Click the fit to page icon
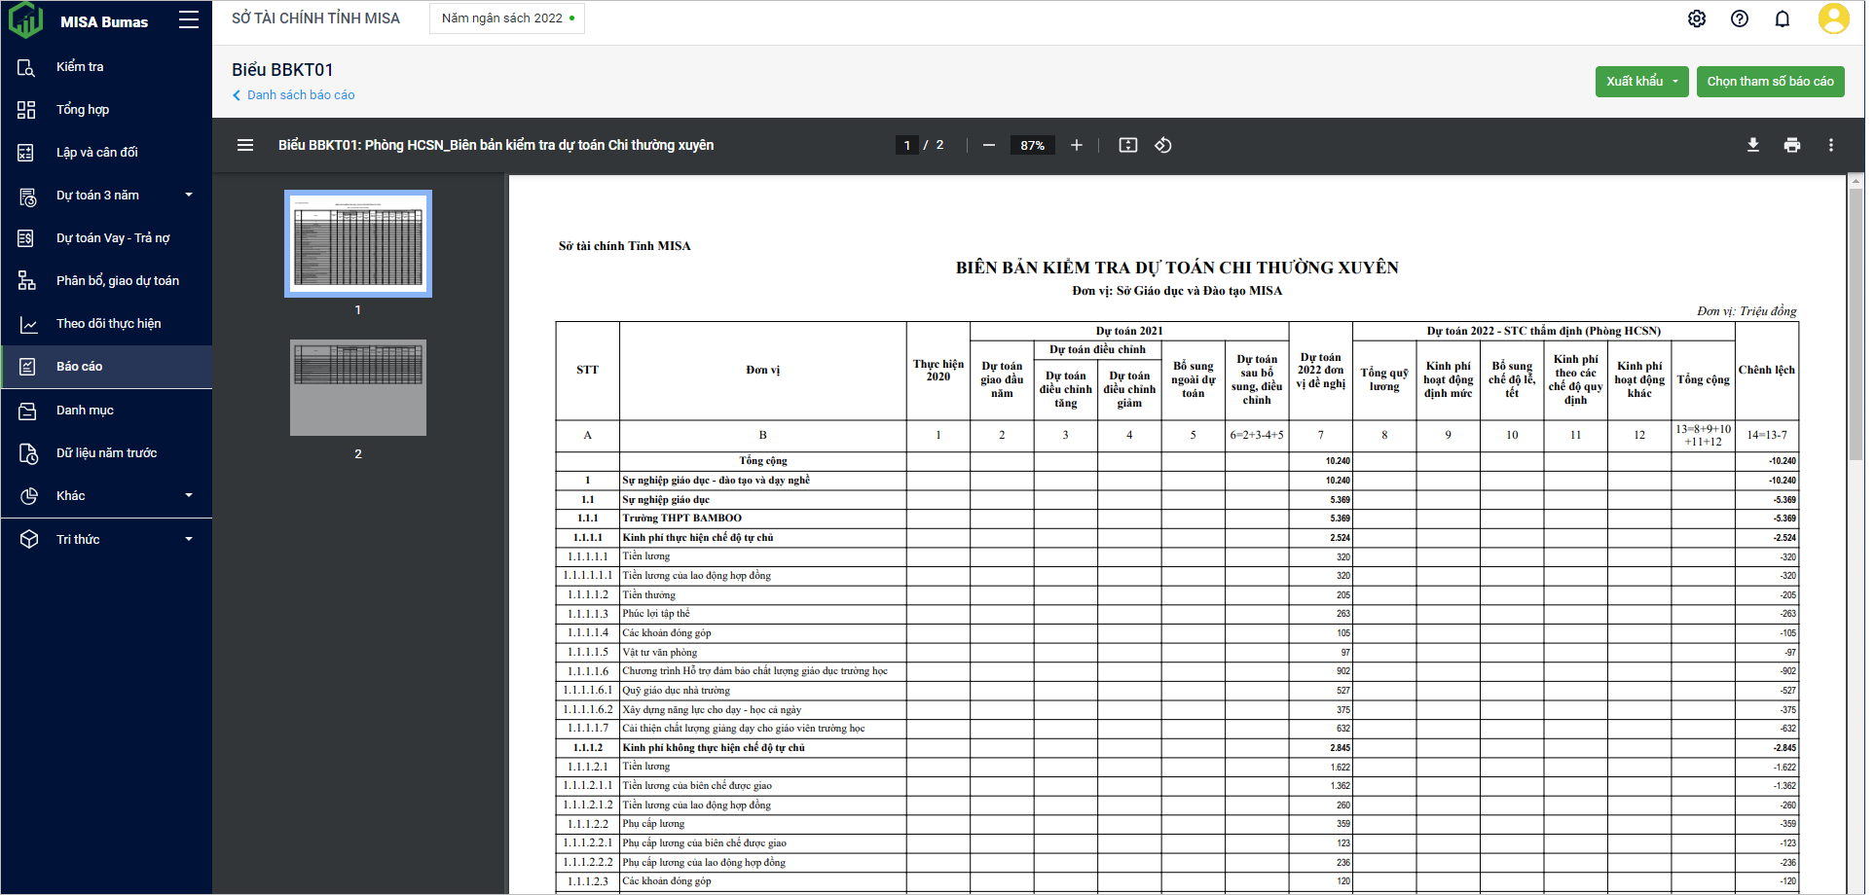Image resolution: width=1875 pixels, height=895 pixels. [1127, 145]
